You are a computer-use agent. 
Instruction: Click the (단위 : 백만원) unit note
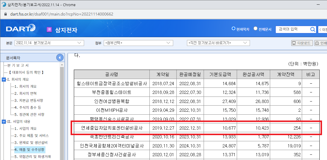[303, 64]
